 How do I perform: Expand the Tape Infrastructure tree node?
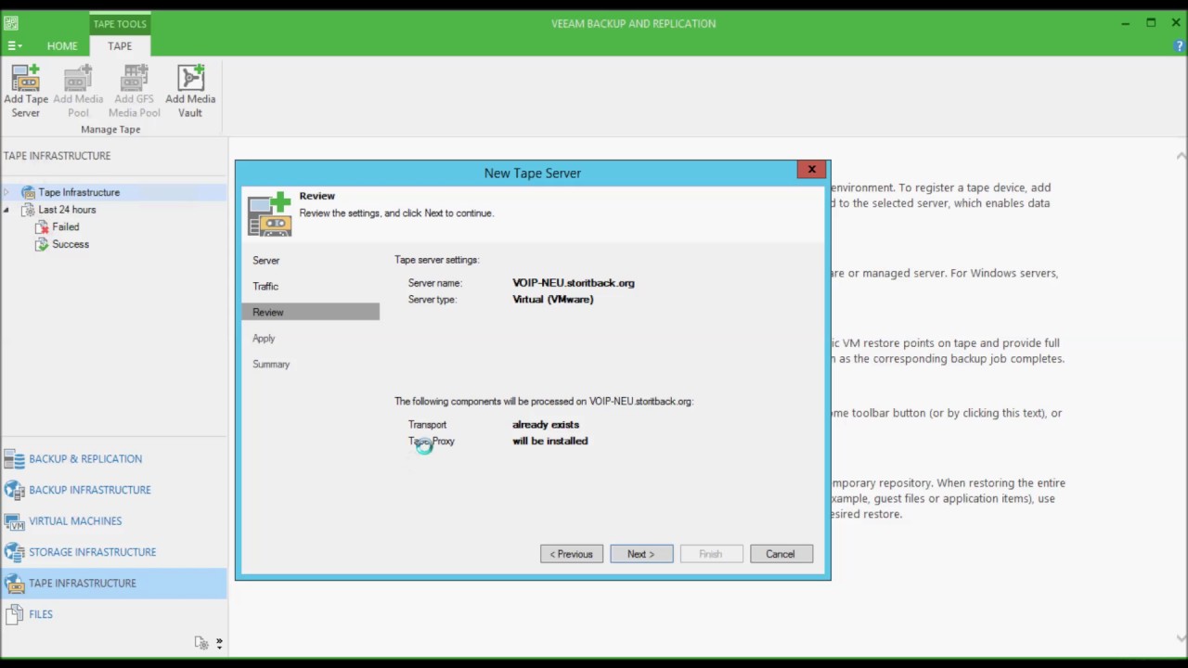6,192
